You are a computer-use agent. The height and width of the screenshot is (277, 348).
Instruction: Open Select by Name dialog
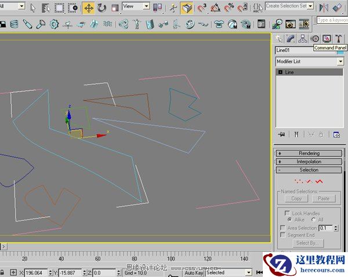[46, 8]
